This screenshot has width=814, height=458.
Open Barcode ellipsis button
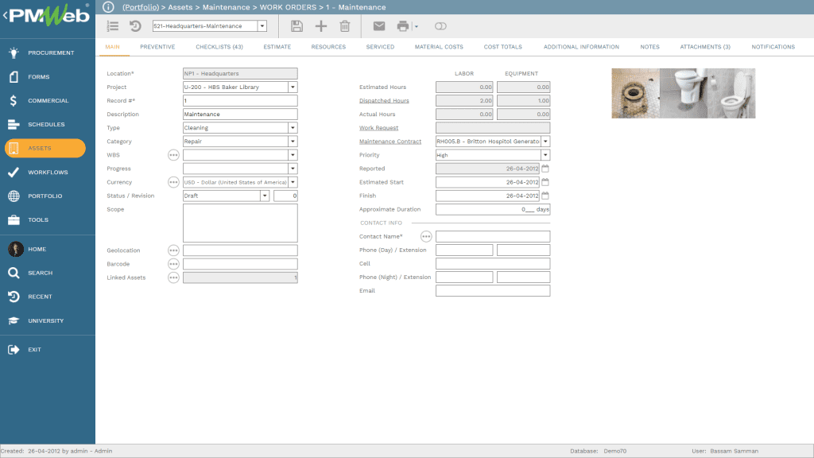coord(173,264)
